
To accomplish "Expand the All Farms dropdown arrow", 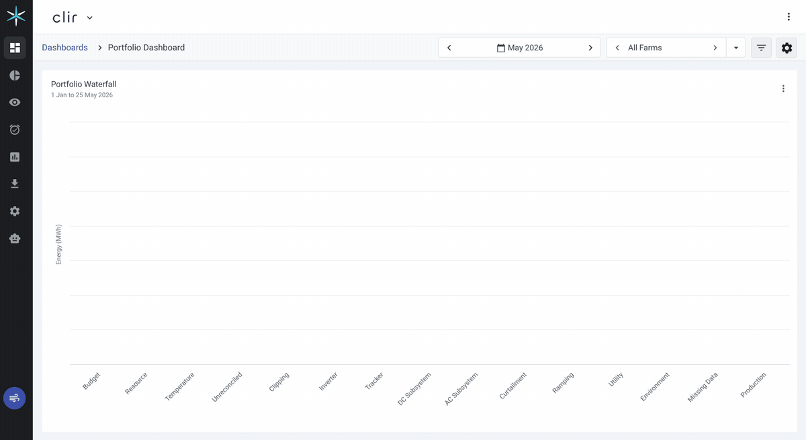I will pyautogui.click(x=736, y=48).
